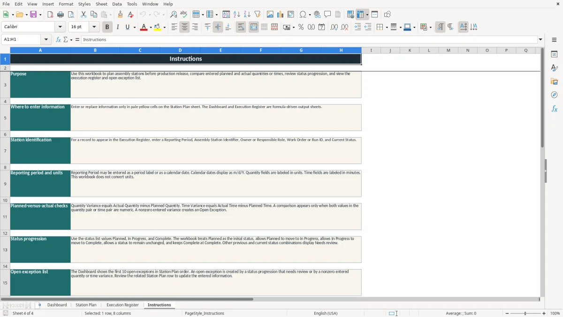Select column M header
Screen dimensions: 563x317
448,50
